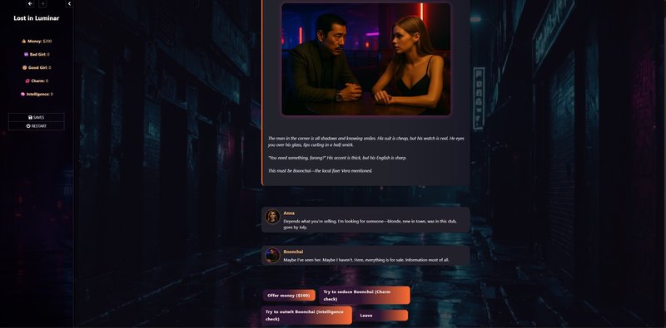This screenshot has width=666, height=328.
Task: Go back using the history back arrow
Action: click(30, 3)
